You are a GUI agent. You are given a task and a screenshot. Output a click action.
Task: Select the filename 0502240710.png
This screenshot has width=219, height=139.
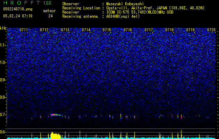tap(18, 9)
